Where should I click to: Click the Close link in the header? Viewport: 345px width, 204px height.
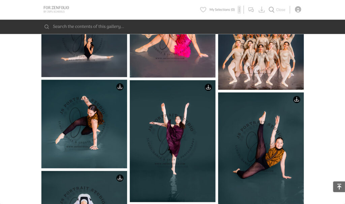281,9
